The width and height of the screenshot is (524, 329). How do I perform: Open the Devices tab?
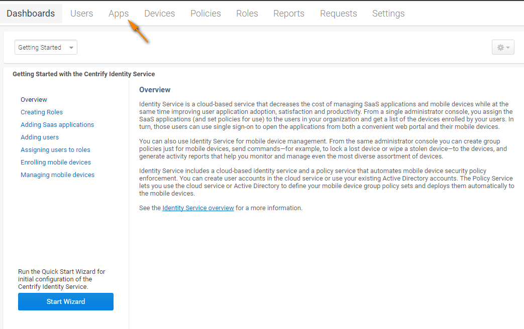click(x=159, y=14)
